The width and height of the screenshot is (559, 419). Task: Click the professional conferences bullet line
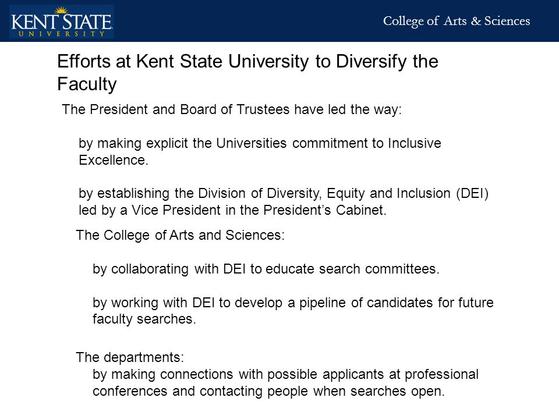[285, 374]
